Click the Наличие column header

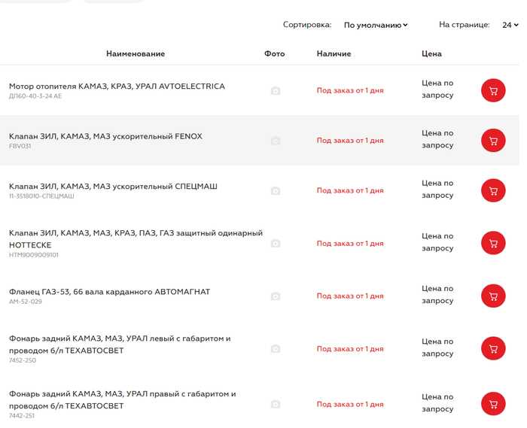(334, 53)
